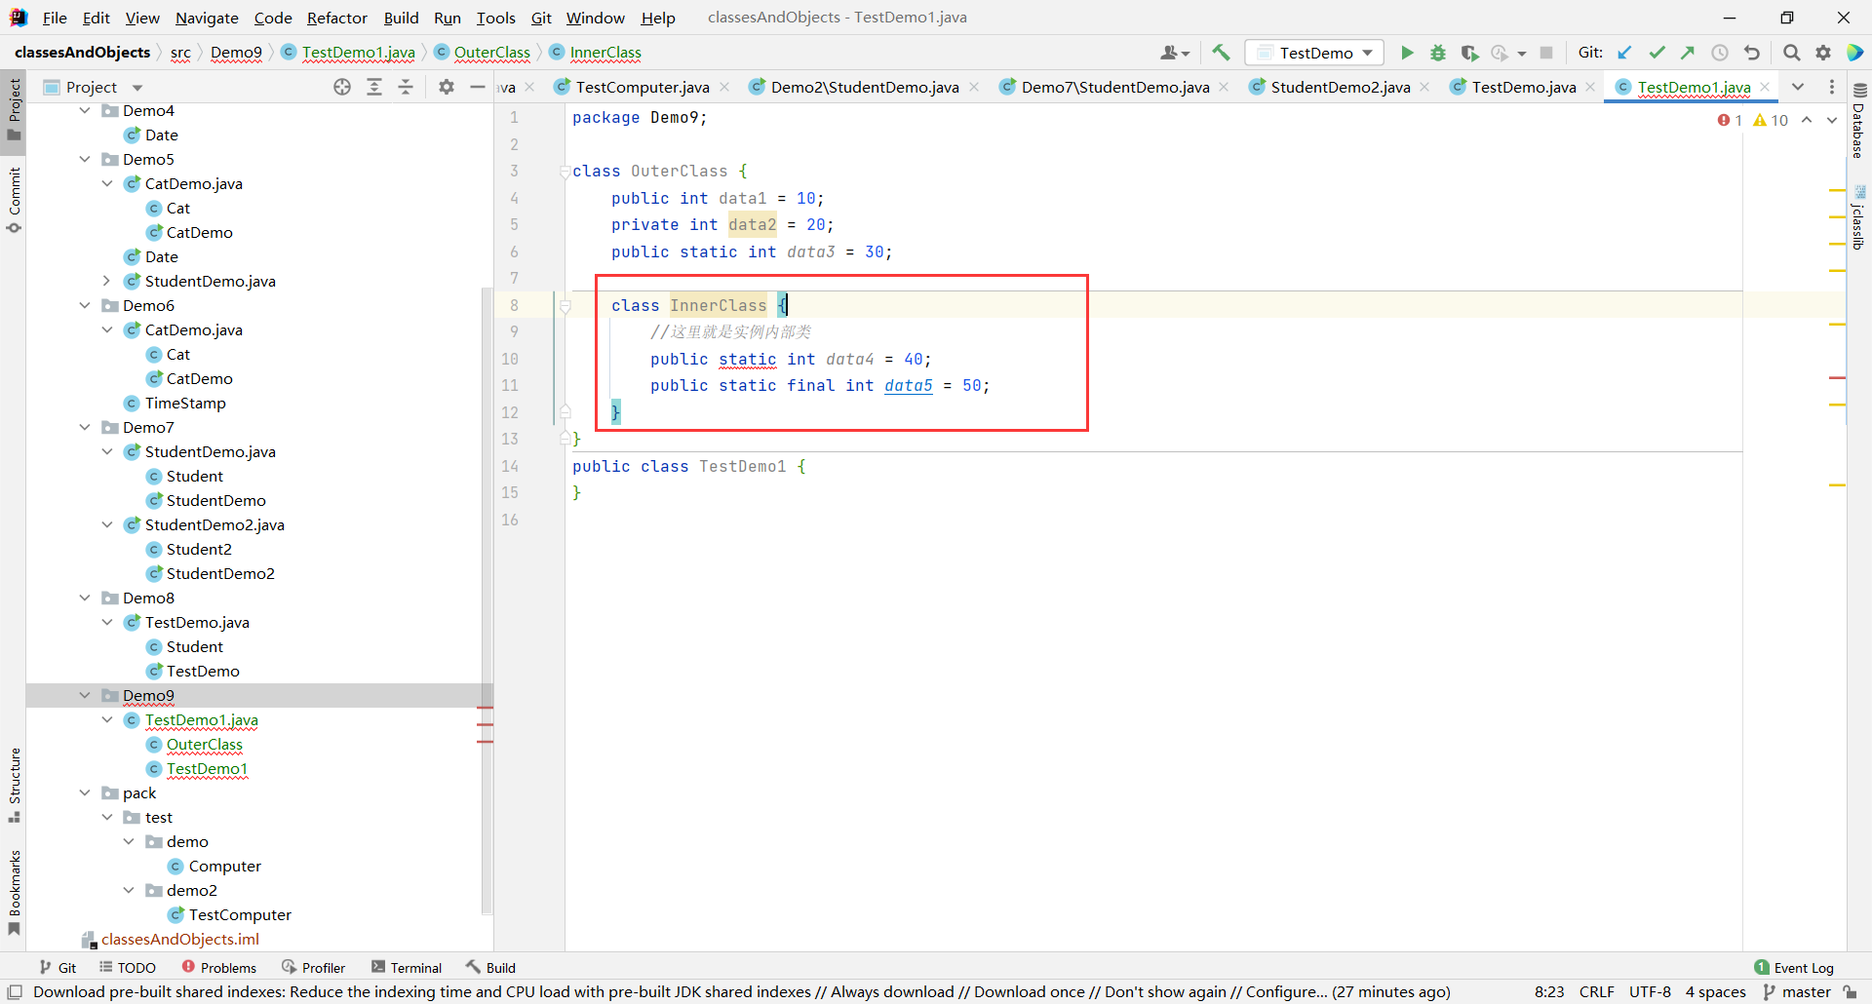Click the Build project hammer icon

coord(1221,53)
